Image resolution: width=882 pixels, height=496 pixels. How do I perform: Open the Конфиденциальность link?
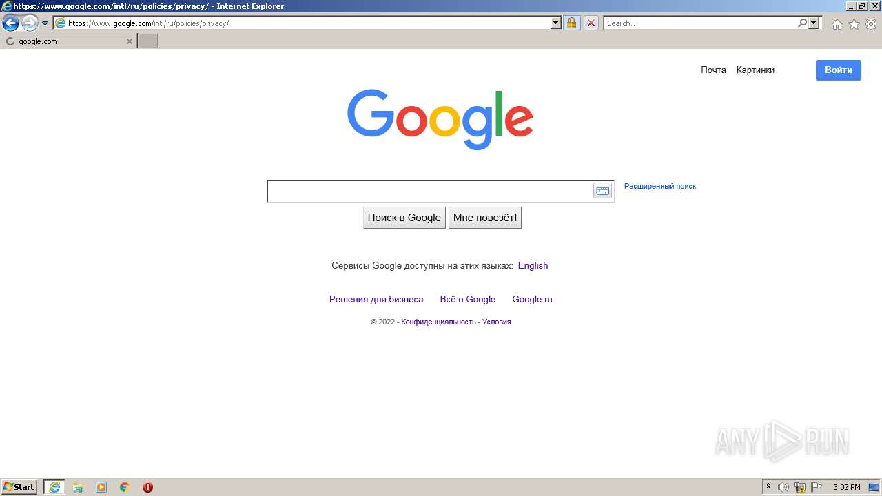[x=438, y=322]
